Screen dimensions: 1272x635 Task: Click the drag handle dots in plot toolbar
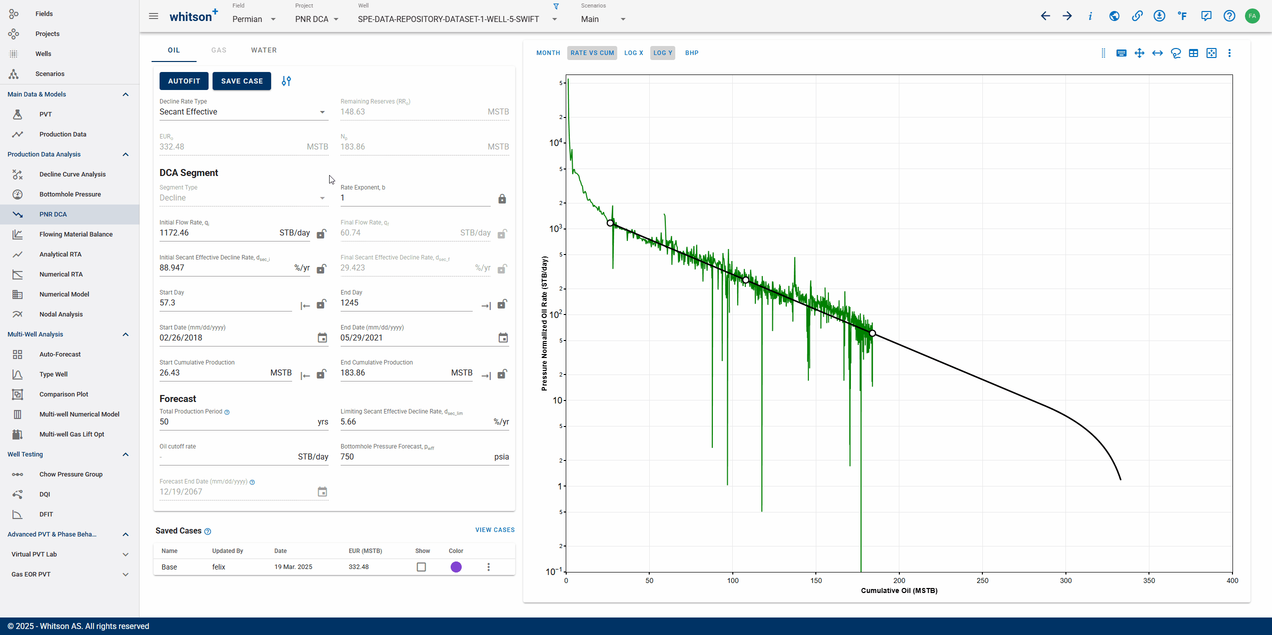1103,53
